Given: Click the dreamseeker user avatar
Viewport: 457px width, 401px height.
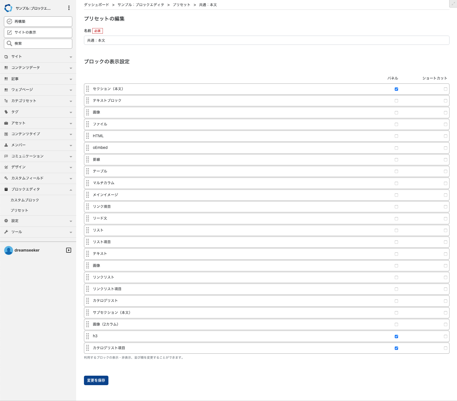Looking at the screenshot, I should click(x=9, y=250).
